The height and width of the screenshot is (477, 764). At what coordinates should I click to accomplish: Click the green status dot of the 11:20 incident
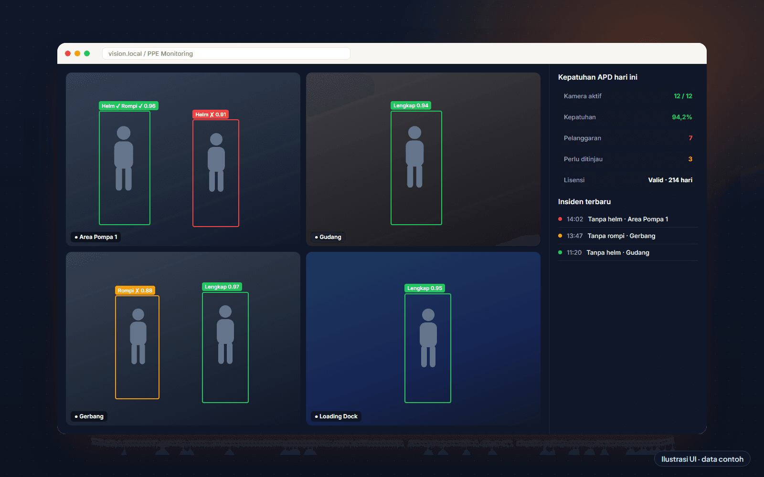pyautogui.click(x=560, y=252)
